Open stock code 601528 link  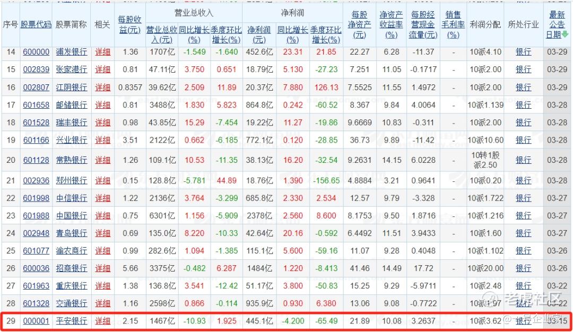pos(36,123)
